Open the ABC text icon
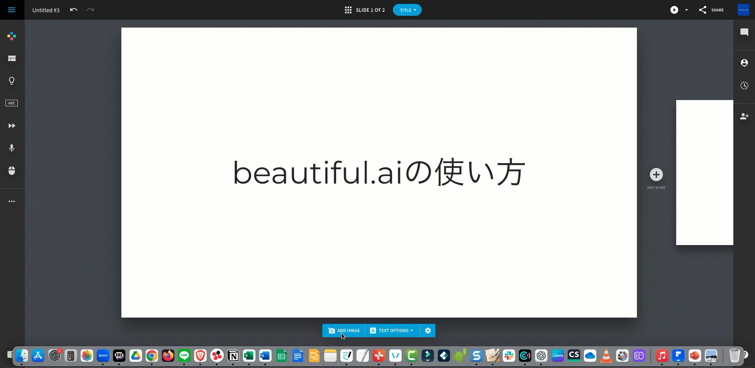The width and height of the screenshot is (755, 368). pyautogui.click(x=12, y=103)
